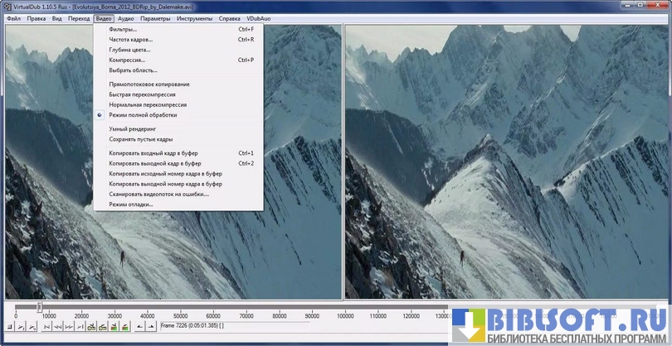Choose Быстрая перекомпрессия option
The width and height of the screenshot is (672, 346).
tap(147, 95)
